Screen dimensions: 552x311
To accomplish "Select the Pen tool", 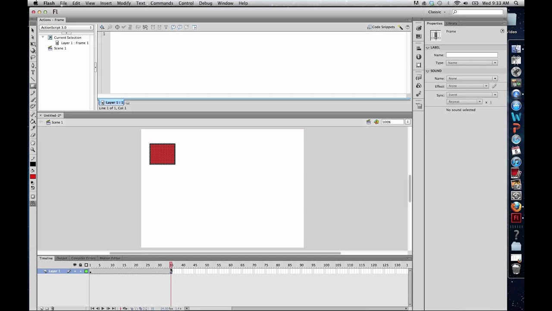I will click(x=33, y=66).
